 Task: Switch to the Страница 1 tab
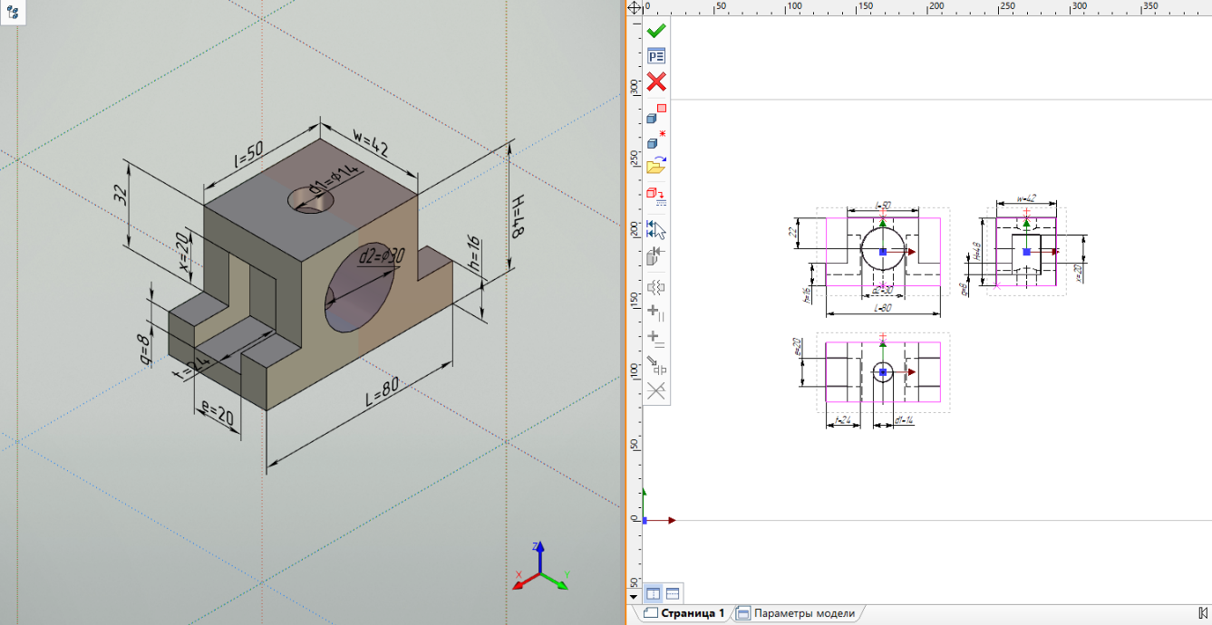coord(685,613)
